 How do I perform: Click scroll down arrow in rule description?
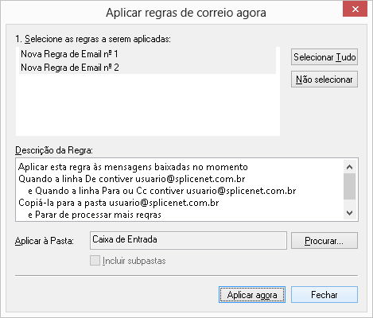tap(349, 213)
